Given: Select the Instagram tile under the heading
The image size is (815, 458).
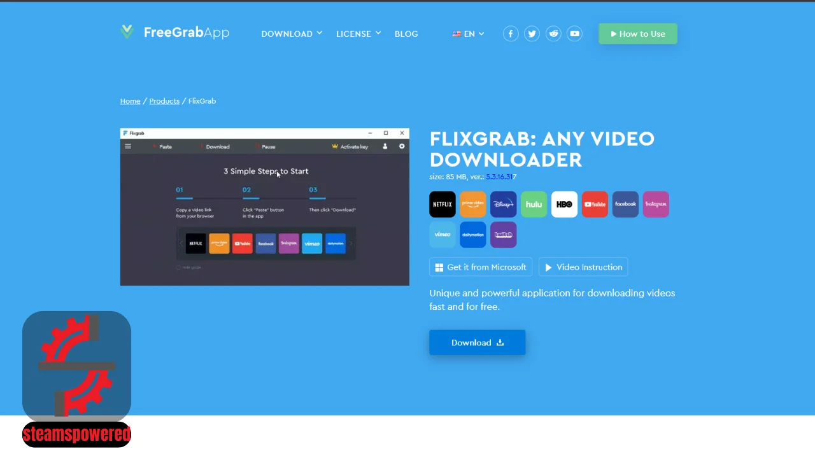Looking at the screenshot, I should tap(656, 204).
